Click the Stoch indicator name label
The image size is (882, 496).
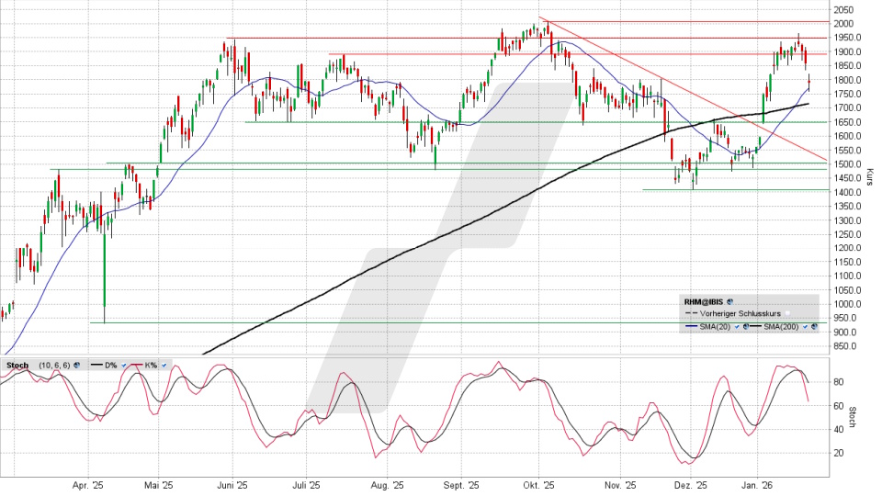pos(17,365)
